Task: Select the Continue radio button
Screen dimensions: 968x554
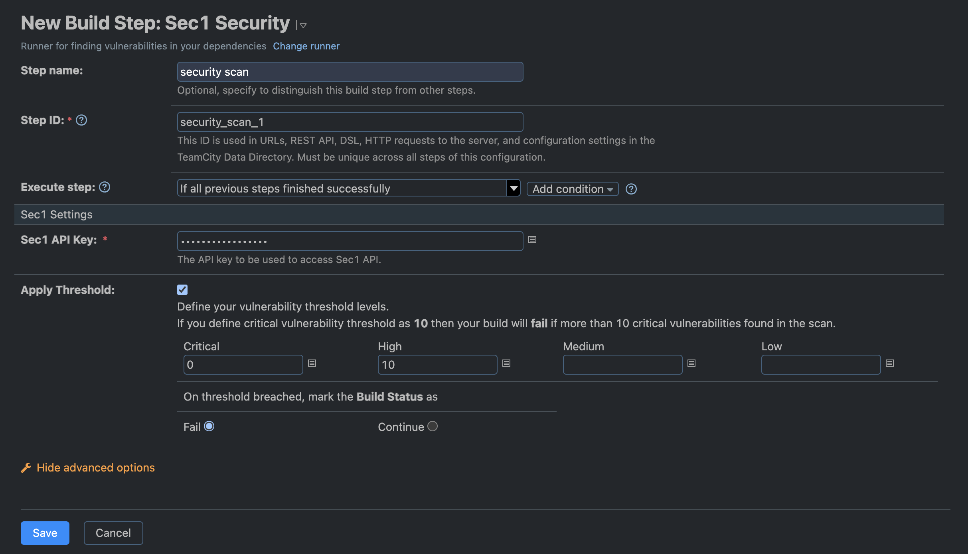Action: click(433, 426)
